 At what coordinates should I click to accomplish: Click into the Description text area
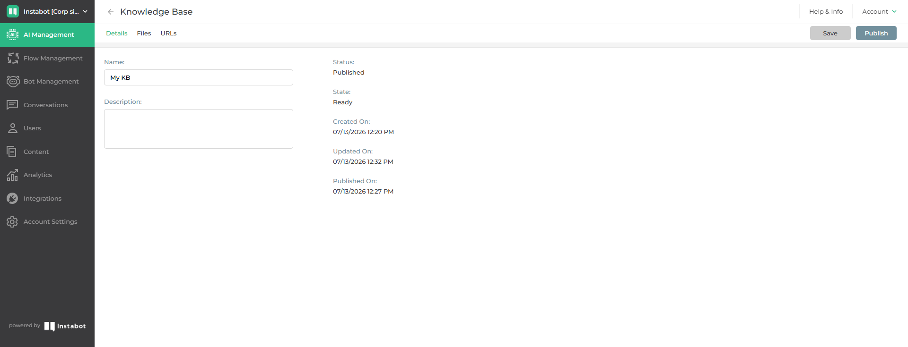(x=199, y=129)
